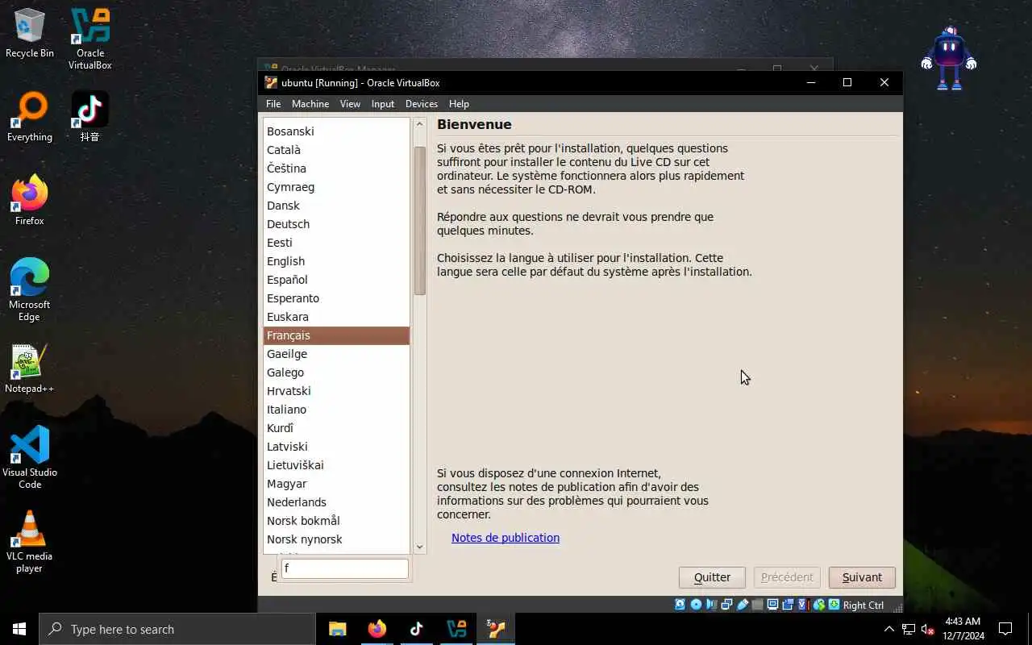Select the Notepad++ desktop shortcut
This screenshot has height=645, width=1032.
[x=30, y=368]
